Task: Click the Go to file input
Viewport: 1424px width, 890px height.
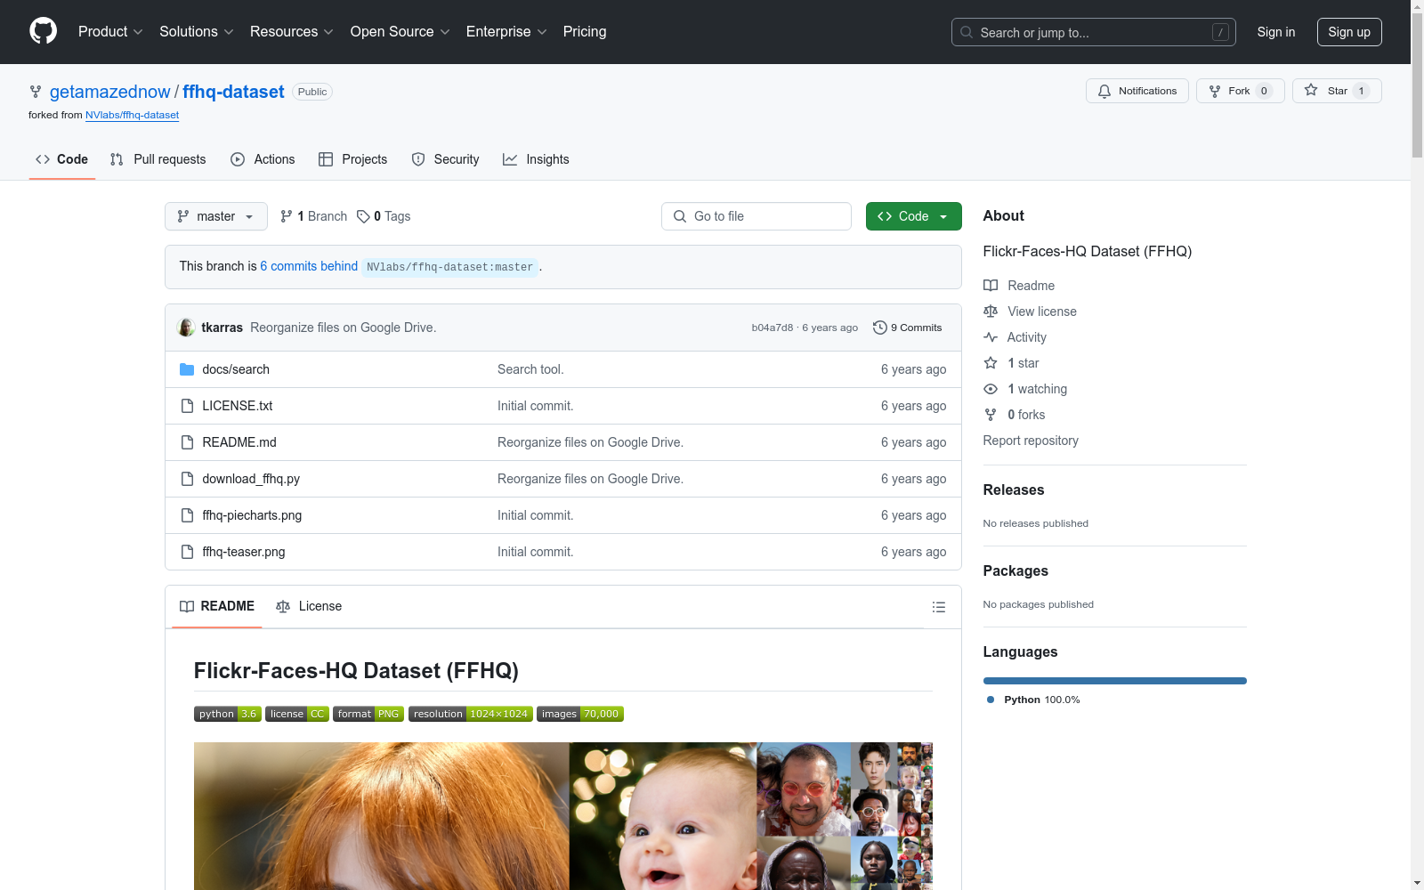Action: click(756, 216)
